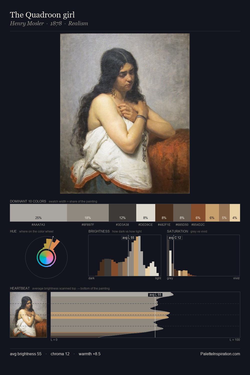Click the 'grey vs vivid' caption

199,231
